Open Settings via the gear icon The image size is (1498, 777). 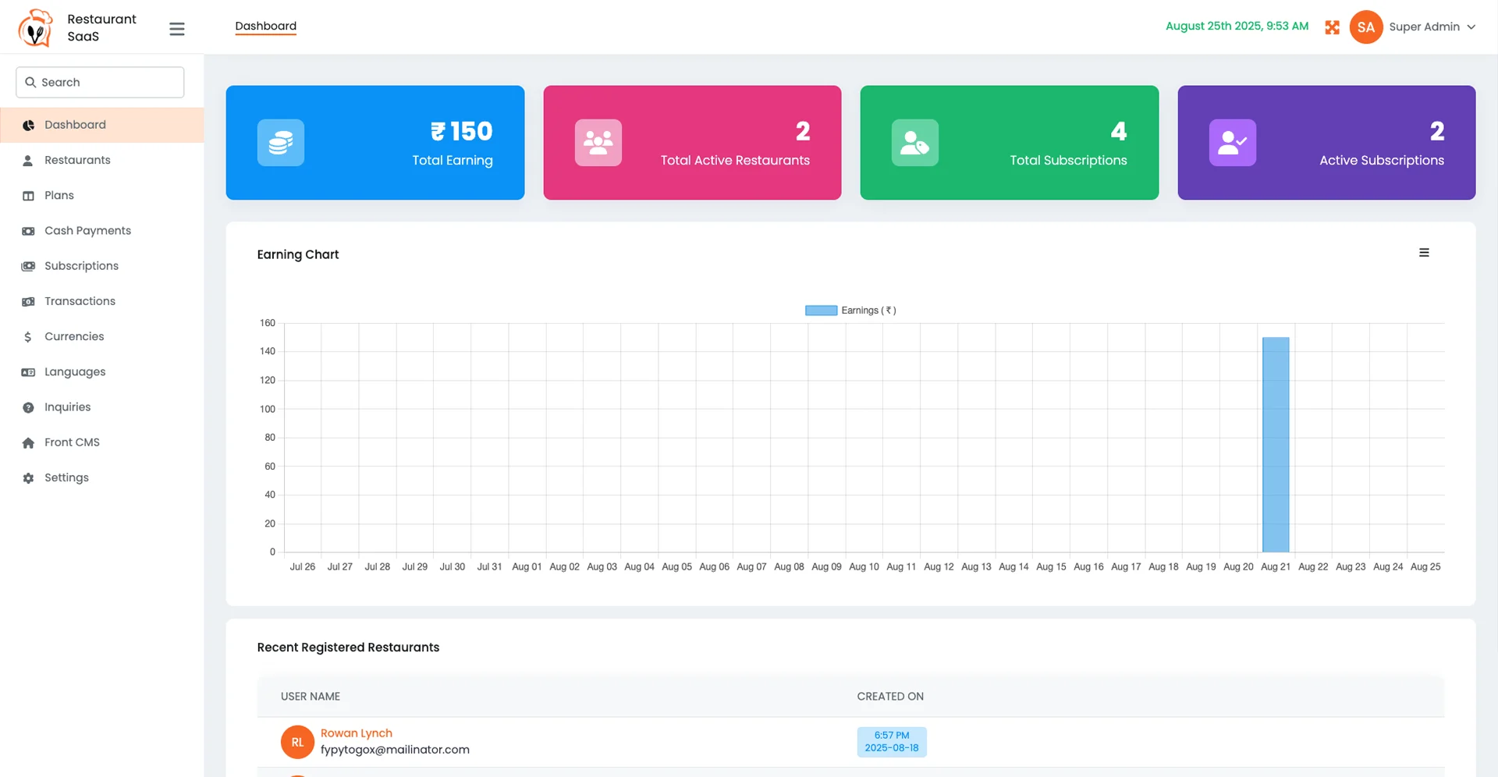(28, 477)
